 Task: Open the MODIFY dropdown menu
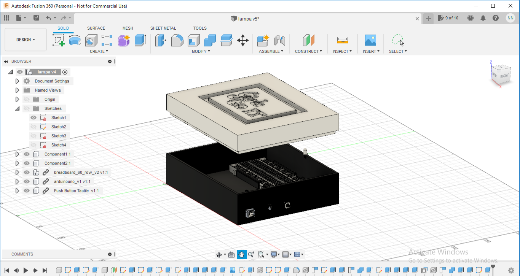click(201, 51)
